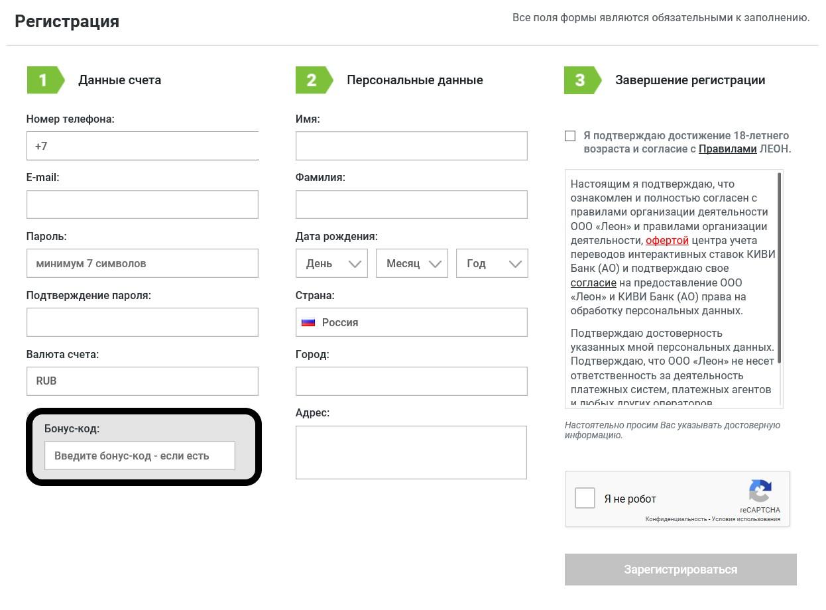Open the согласие link in agreement text

coord(593,282)
